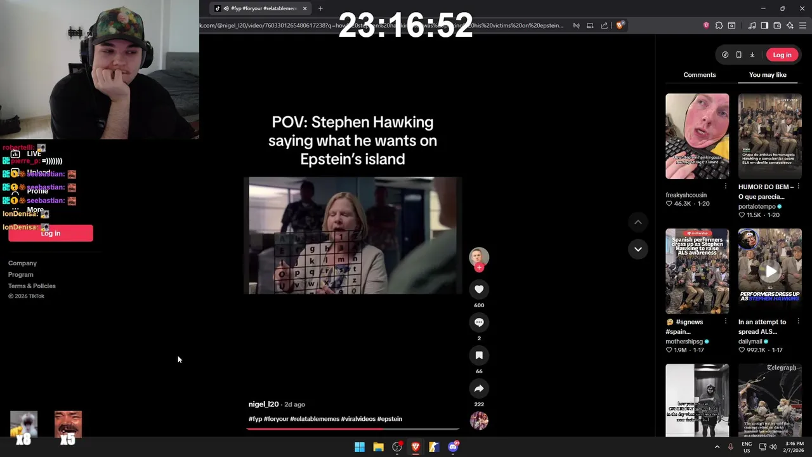
Task: Open the Program footer link
Action: [x=21, y=274]
